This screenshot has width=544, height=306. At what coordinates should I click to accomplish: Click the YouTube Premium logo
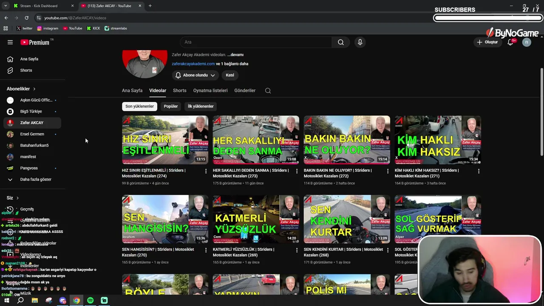pos(36,42)
